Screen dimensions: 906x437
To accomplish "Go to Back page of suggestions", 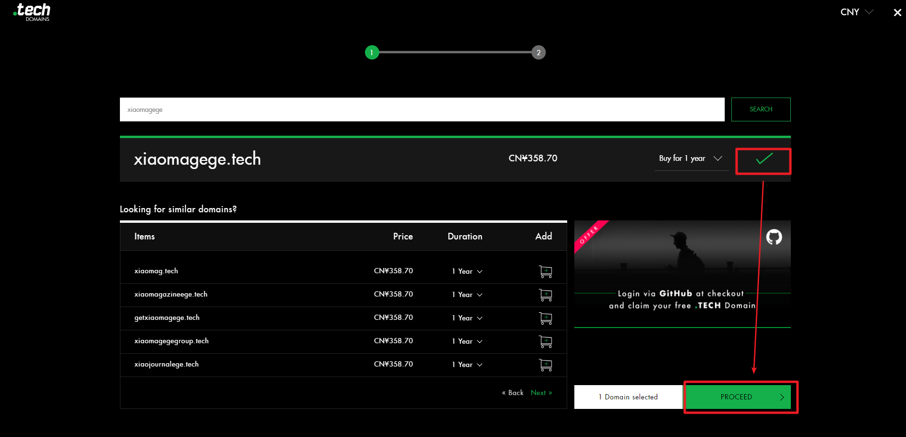I will pos(512,393).
